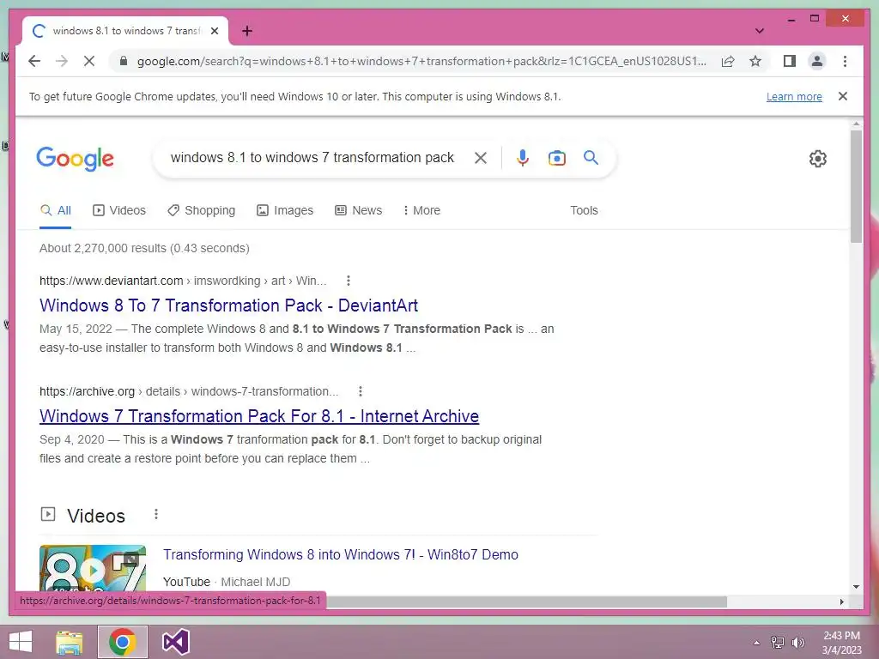Switch to the News tab
The height and width of the screenshot is (659, 879).
[x=359, y=211]
